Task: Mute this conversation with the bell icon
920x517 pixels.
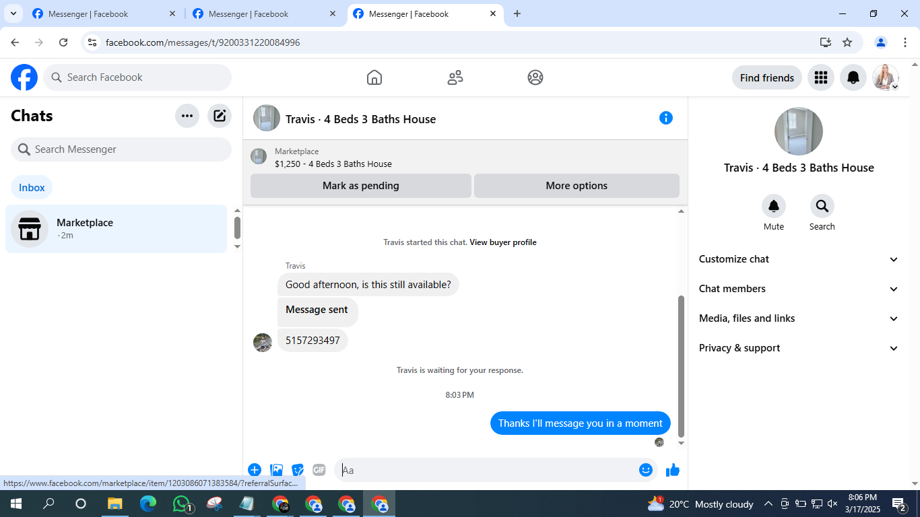Action: click(x=774, y=206)
